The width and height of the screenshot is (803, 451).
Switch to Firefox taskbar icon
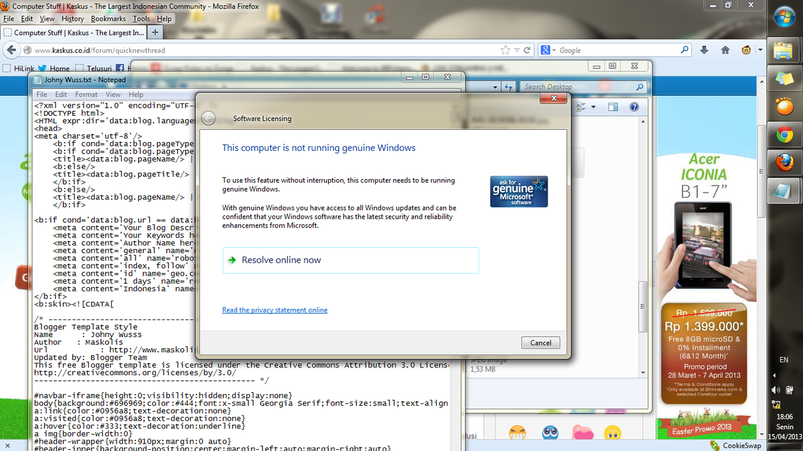(x=784, y=163)
